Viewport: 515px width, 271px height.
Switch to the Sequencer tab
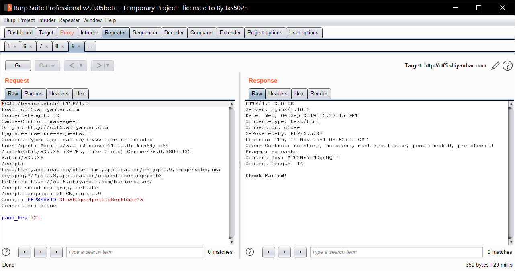145,33
